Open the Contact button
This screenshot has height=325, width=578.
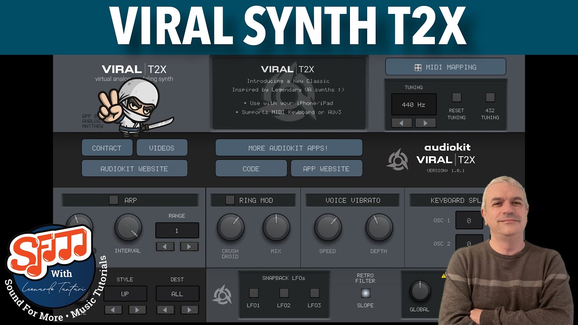click(x=107, y=148)
